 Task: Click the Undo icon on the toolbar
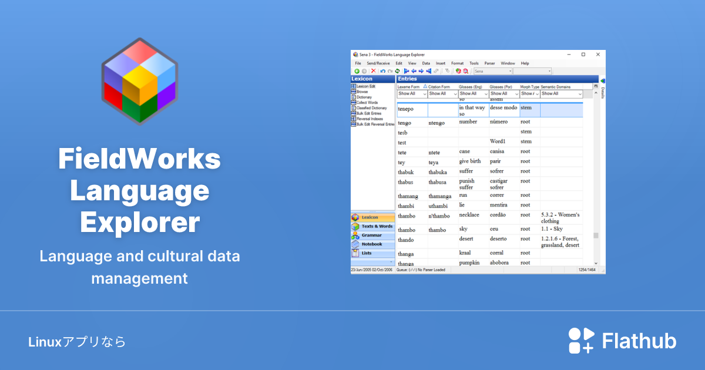(x=383, y=70)
